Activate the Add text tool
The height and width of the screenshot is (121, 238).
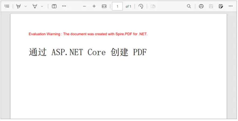[54, 6]
